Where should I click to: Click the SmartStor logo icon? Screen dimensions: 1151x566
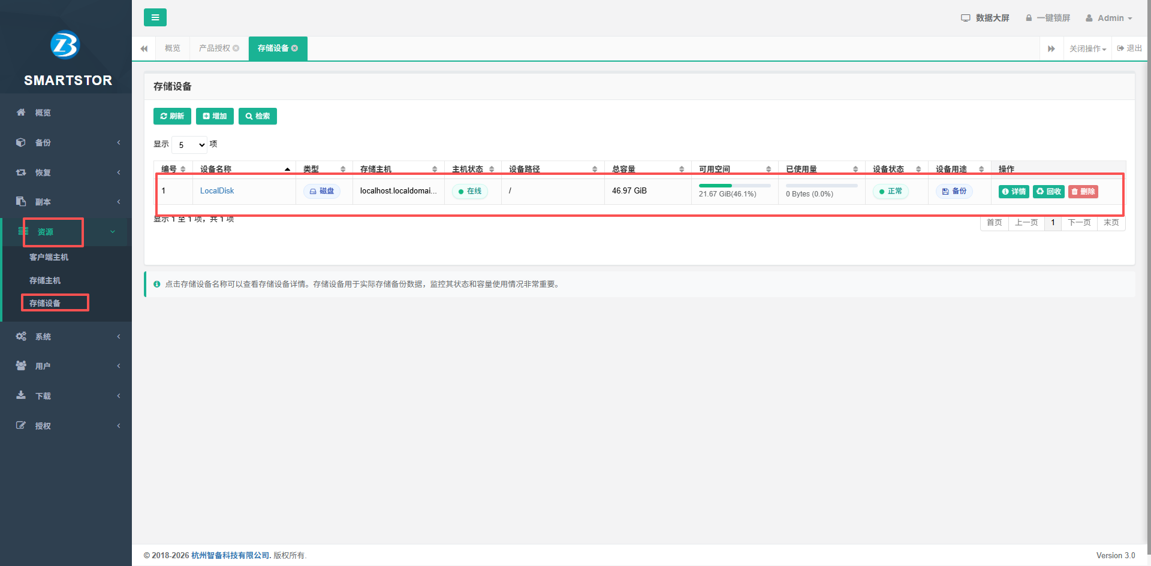click(x=65, y=45)
